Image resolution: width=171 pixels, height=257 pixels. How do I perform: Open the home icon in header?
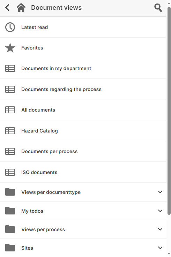coord(21,8)
